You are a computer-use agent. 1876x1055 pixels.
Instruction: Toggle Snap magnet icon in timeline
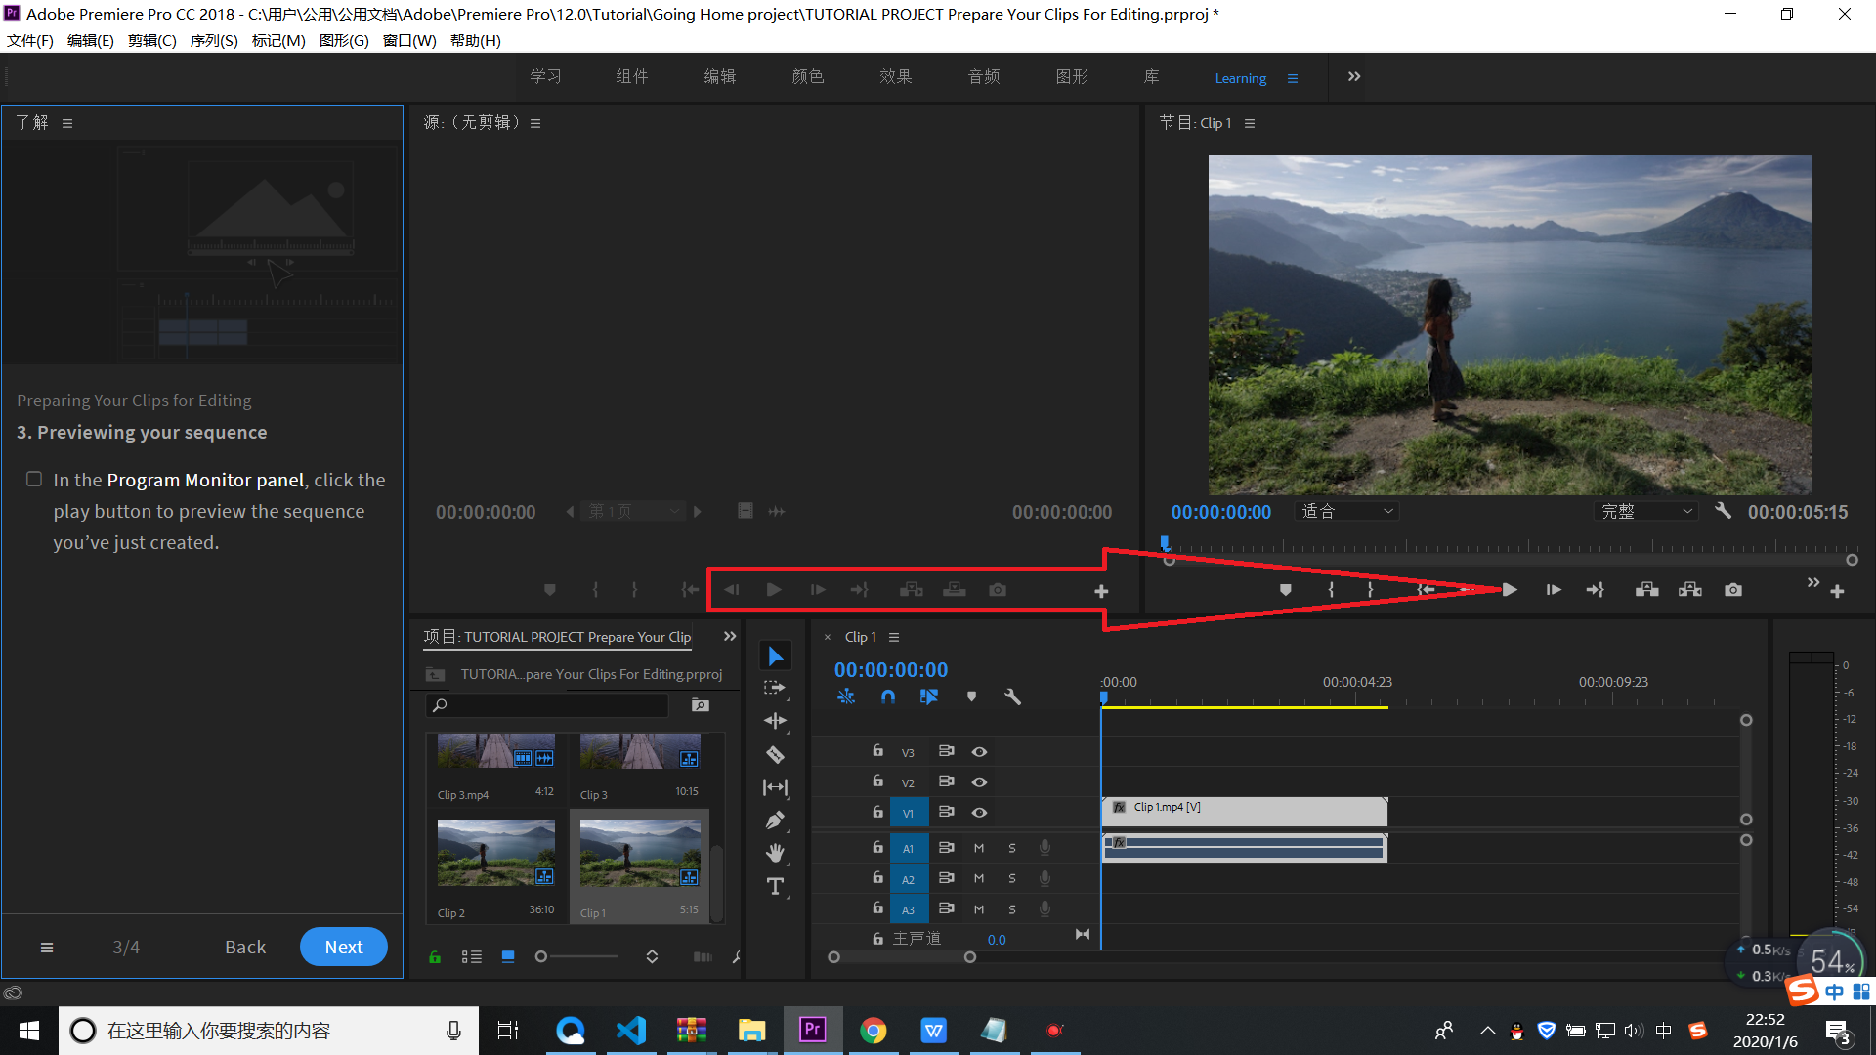(x=887, y=696)
